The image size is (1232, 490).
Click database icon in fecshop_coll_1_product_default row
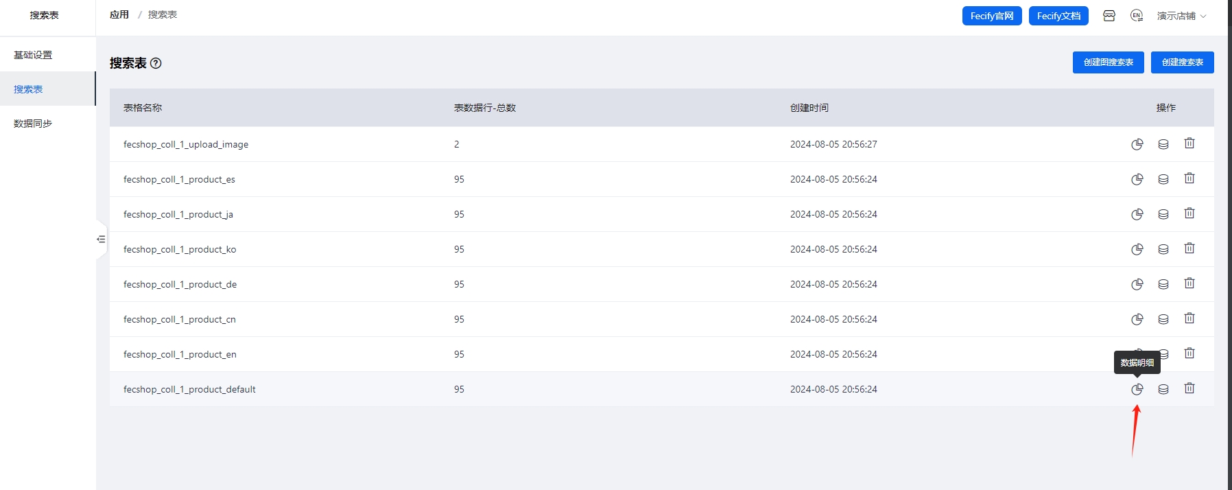(x=1163, y=389)
